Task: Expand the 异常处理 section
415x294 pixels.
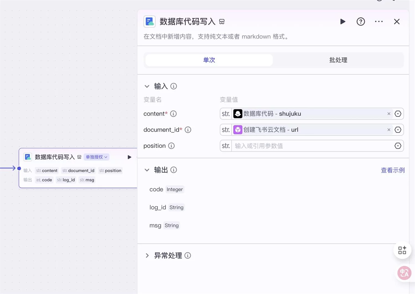Action: pos(147,256)
